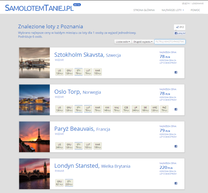This screenshot has height=193, width=208.
Task: Select LUT 103 PLN for Paryż Beauvais
Action: tap(88, 146)
